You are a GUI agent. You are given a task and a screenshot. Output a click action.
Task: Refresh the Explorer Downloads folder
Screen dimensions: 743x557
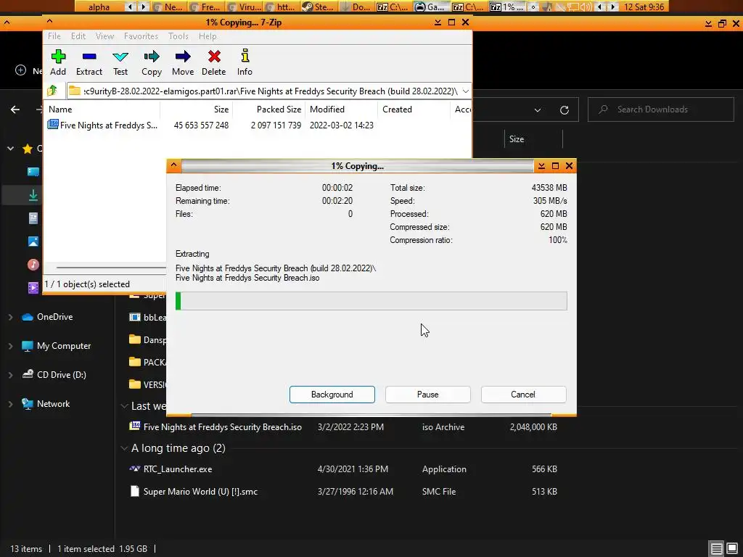(564, 110)
